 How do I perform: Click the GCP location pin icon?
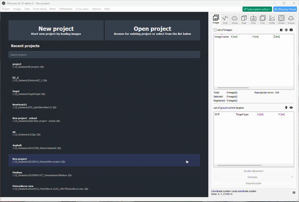click(286, 108)
